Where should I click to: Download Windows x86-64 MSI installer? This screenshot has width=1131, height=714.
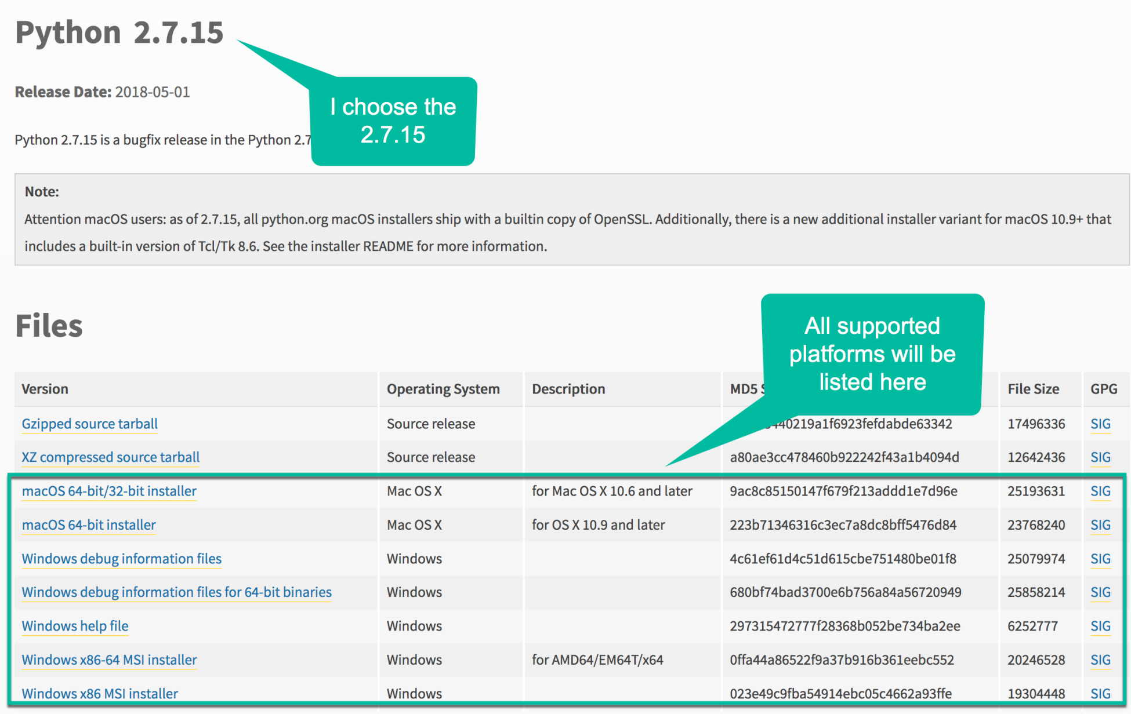click(109, 660)
